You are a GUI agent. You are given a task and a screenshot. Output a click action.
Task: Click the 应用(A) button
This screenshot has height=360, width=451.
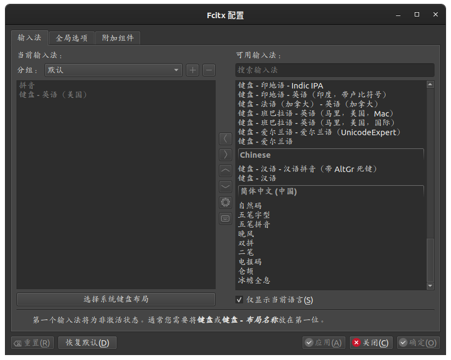pos(323,343)
